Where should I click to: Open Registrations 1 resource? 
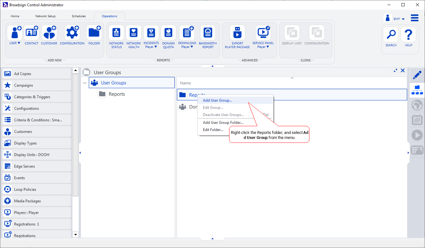coord(36,224)
